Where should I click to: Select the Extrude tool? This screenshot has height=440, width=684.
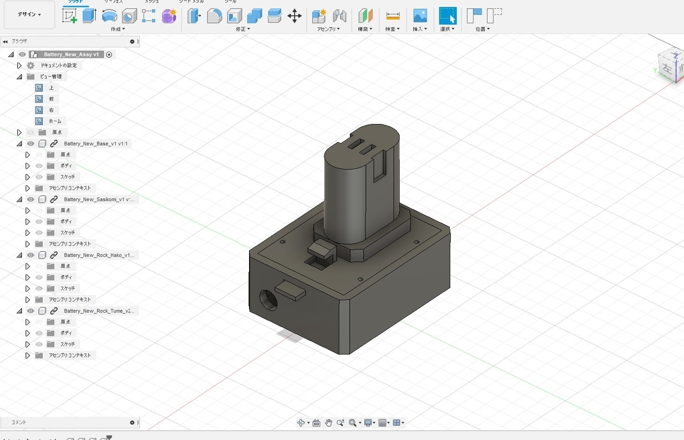point(89,15)
